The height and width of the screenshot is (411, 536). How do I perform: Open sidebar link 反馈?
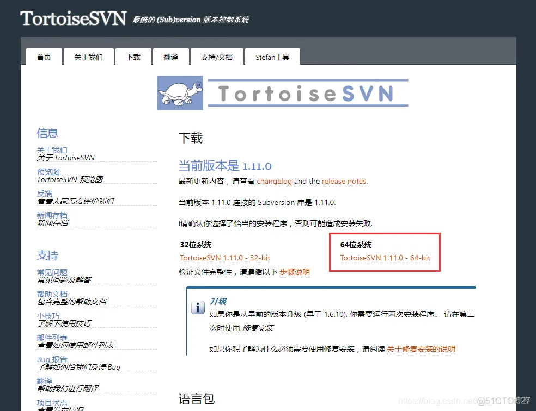(x=45, y=194)
